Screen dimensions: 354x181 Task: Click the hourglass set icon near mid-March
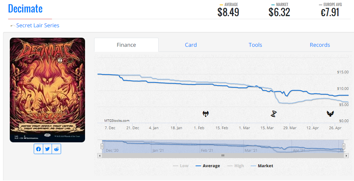(274, 114)
